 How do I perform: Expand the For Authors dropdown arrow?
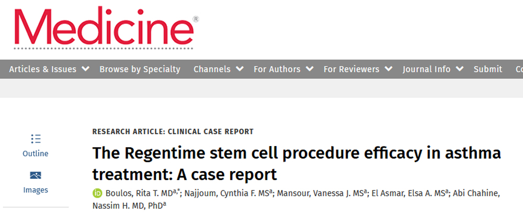point(310,69)
